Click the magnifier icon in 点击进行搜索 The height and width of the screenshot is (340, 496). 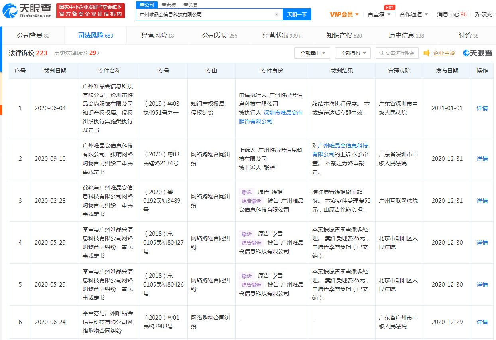tap(382, 53)
